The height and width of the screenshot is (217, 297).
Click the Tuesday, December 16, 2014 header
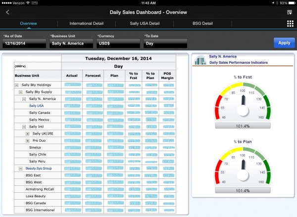tap(118, 58)
